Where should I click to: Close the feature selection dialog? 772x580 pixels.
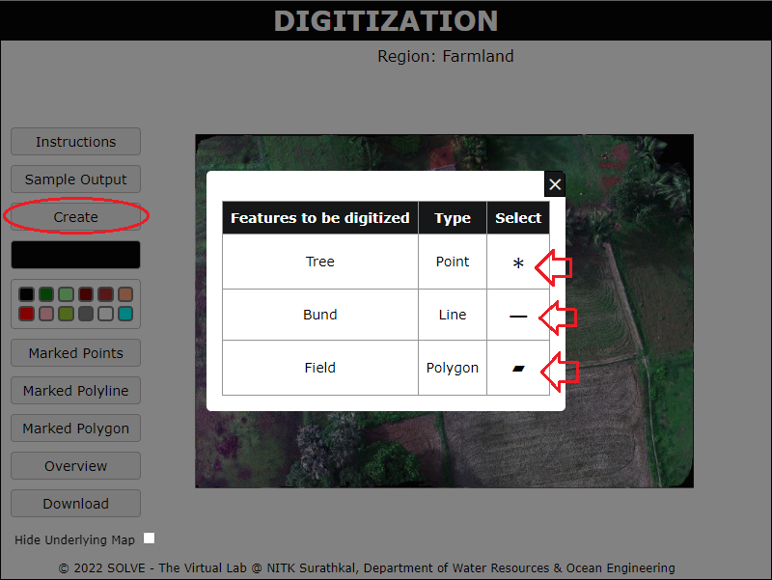click(x=554, y=184)
